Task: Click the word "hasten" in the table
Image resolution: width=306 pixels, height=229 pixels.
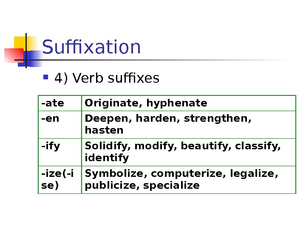Action: 104,130
